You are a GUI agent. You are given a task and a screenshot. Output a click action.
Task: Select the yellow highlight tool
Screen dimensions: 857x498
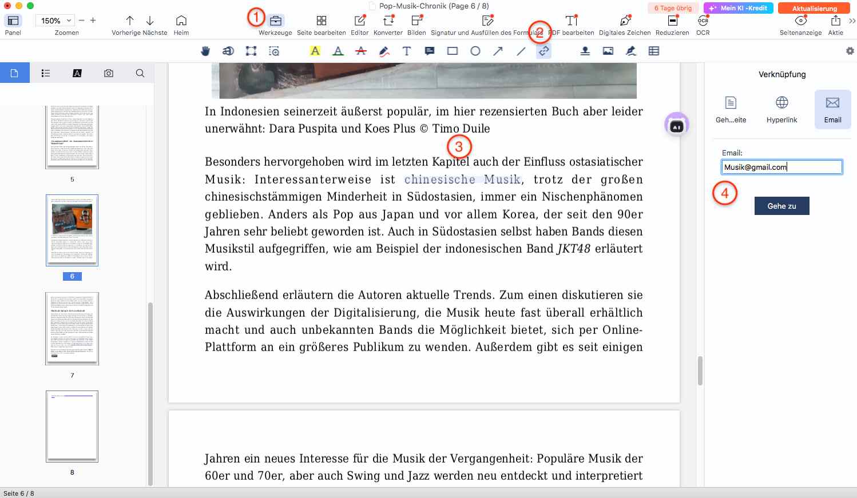(x=315, y=51)
